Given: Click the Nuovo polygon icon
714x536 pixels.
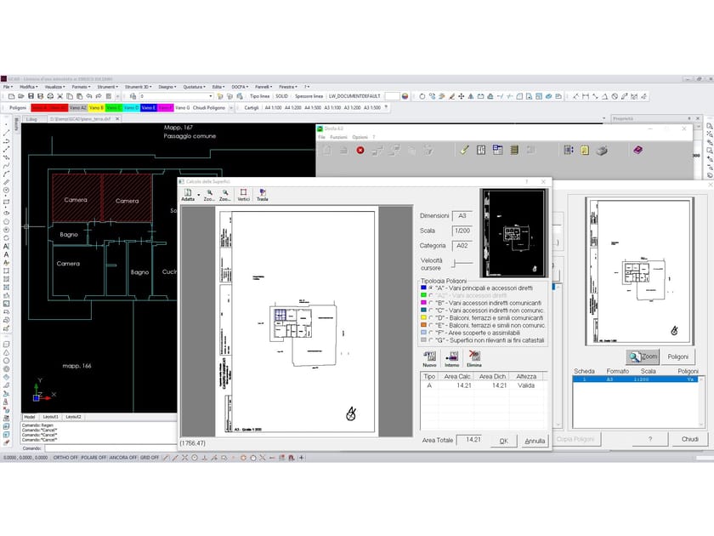Looking at the screenshot, I should (429, 356).
